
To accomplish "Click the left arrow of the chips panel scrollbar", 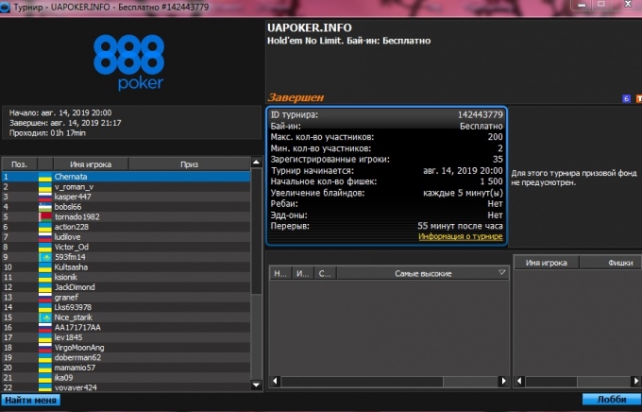I will pyautogui.click(x=519, y=381).
